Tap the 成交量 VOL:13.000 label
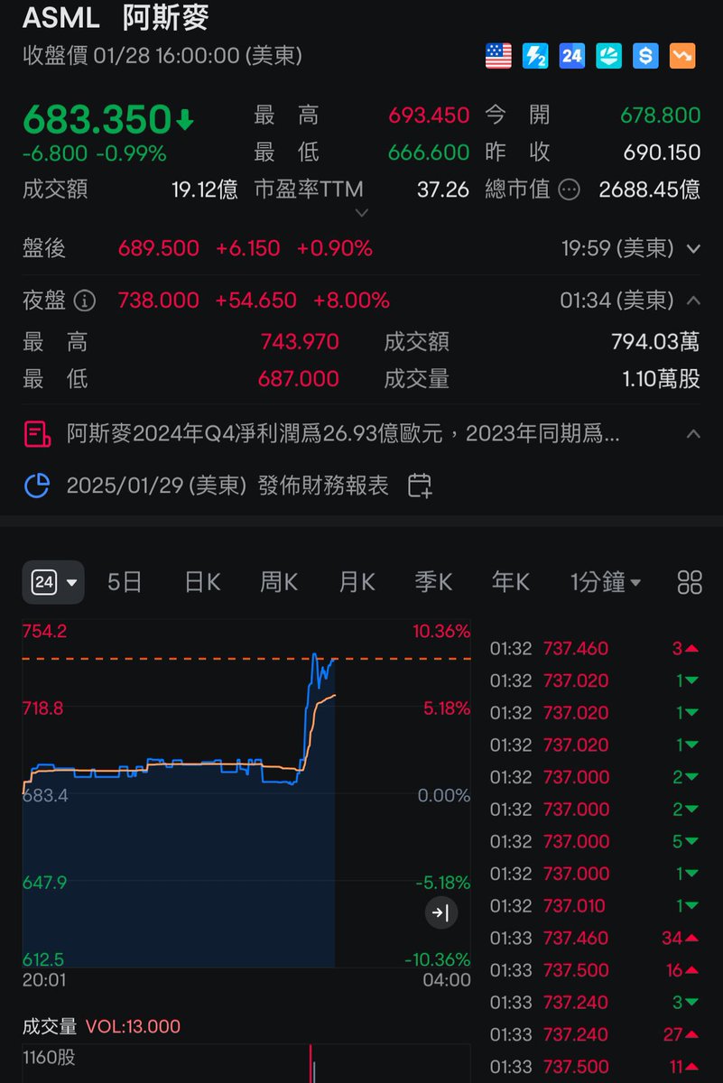 [x=101, y=1026]
